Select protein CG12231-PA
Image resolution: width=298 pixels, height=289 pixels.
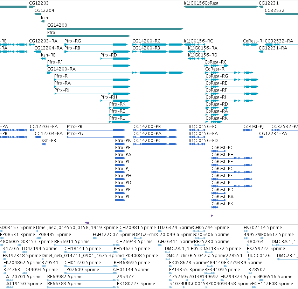(x=261, y=137)
